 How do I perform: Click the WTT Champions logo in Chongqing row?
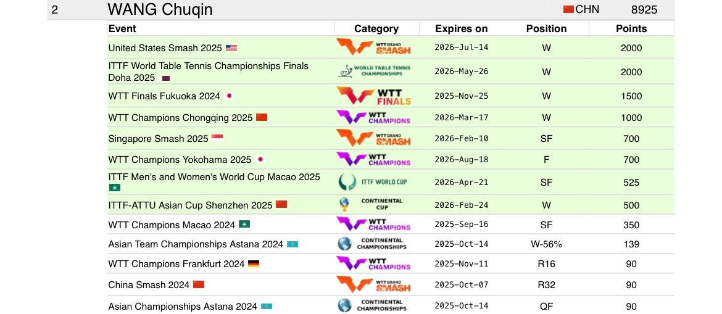373,117
